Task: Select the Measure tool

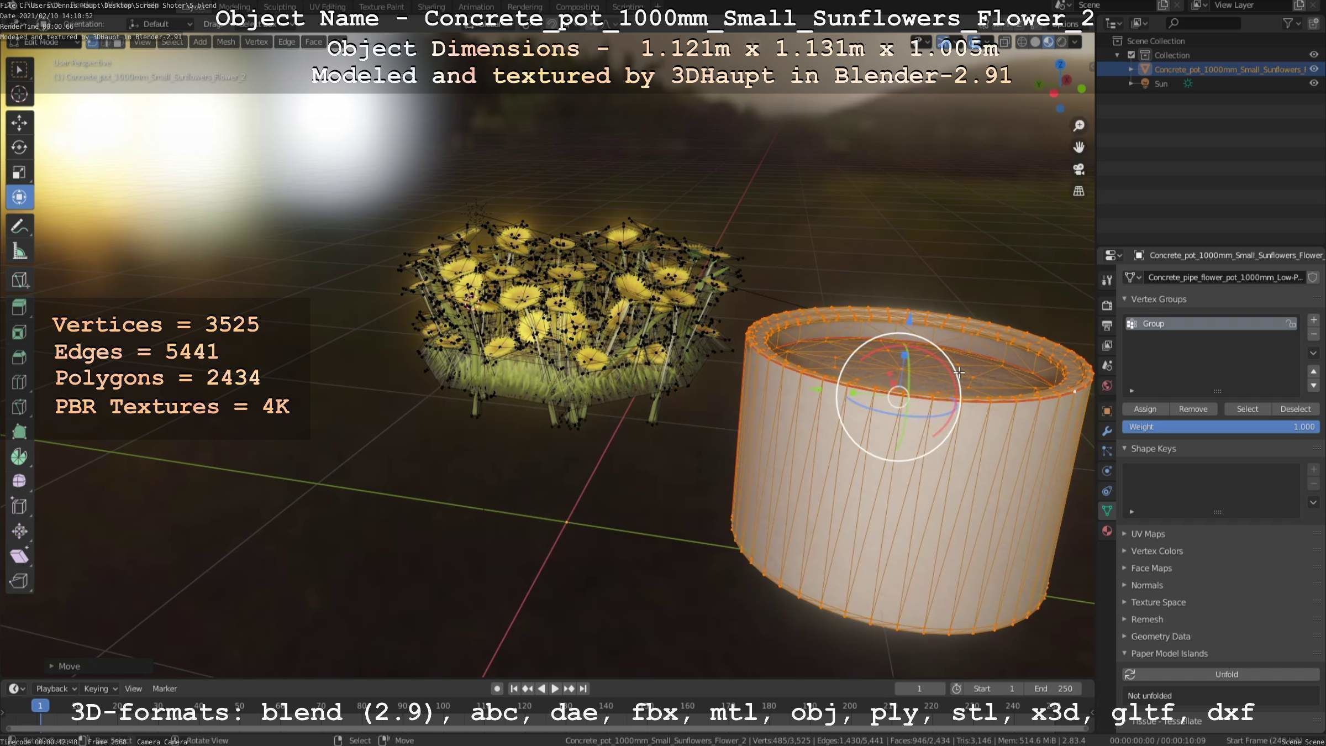Action: click(19, 251)
